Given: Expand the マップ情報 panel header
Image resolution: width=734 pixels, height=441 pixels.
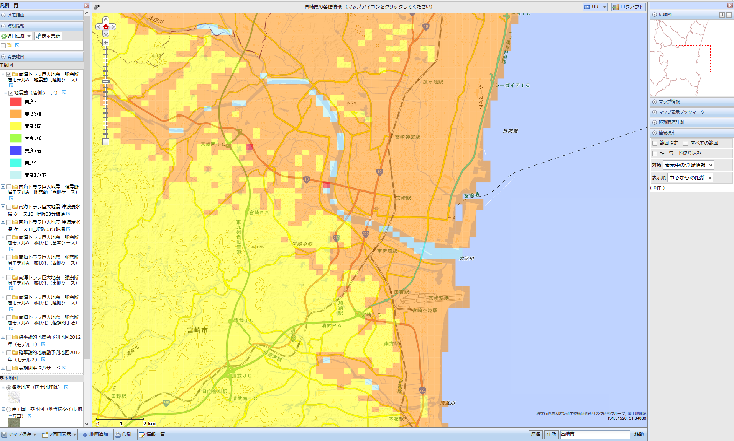Looking at the screenshot, I should (669, 102).
